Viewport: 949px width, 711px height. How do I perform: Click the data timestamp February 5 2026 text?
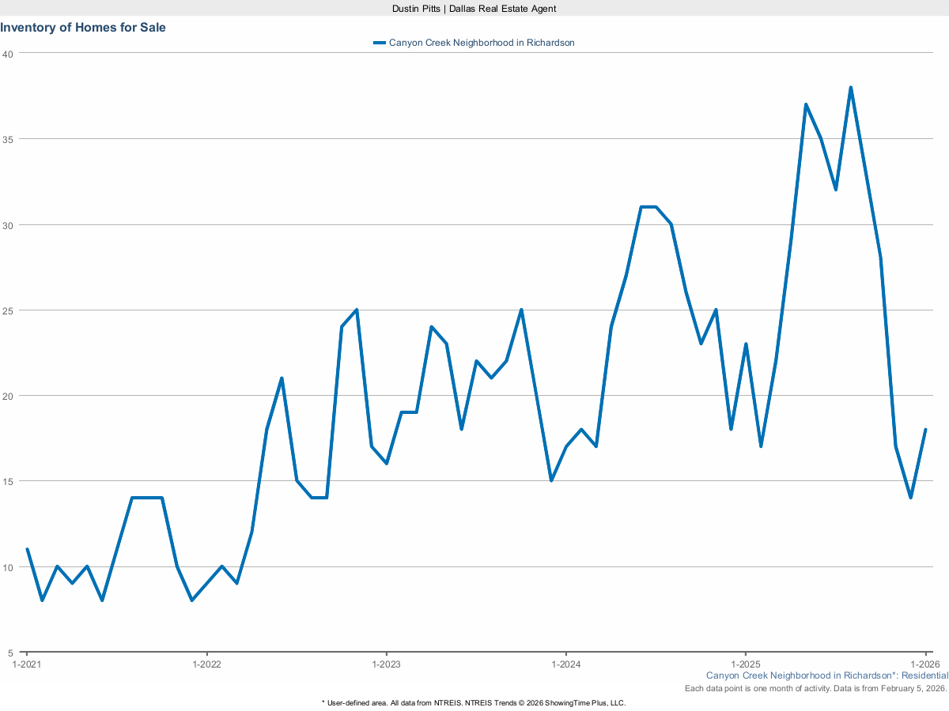[815, 688]
